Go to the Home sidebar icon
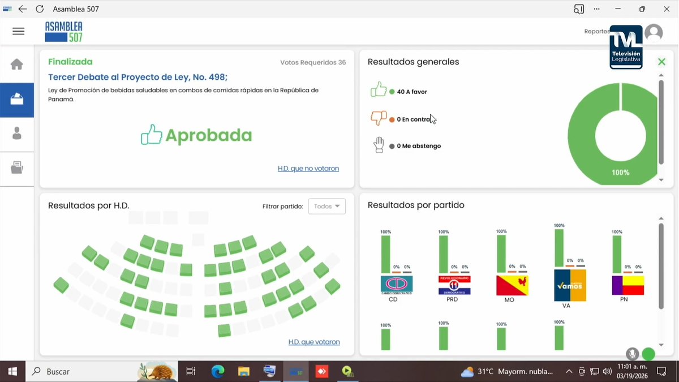679x382 pixels. pos(17,64)
